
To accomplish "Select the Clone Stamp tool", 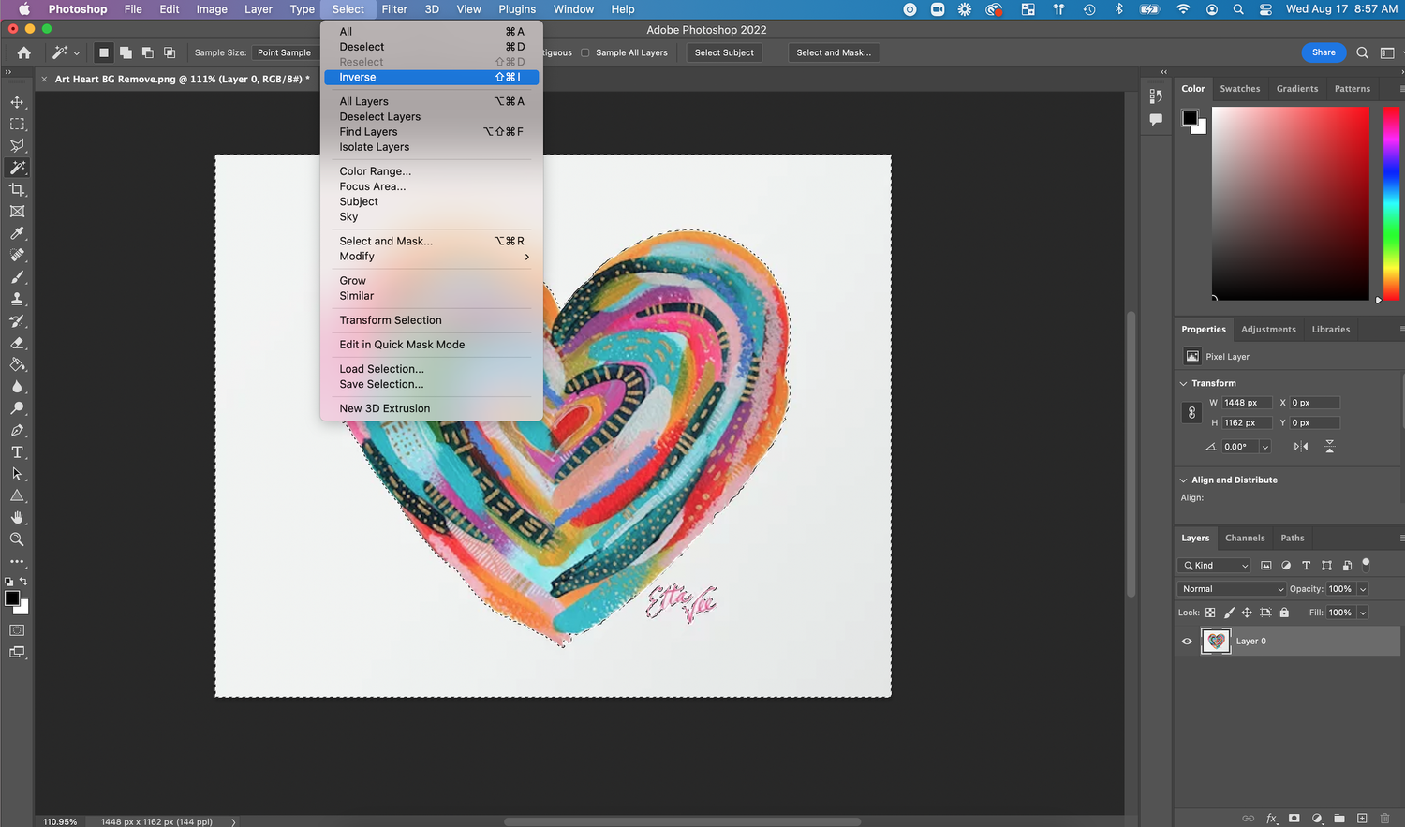I will pos(17,299).
